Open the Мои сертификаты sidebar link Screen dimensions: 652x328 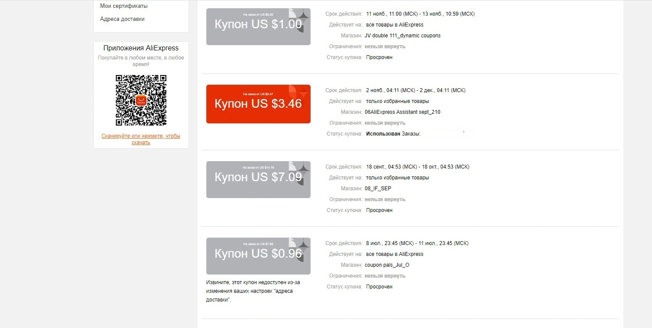tap(124, 6)
